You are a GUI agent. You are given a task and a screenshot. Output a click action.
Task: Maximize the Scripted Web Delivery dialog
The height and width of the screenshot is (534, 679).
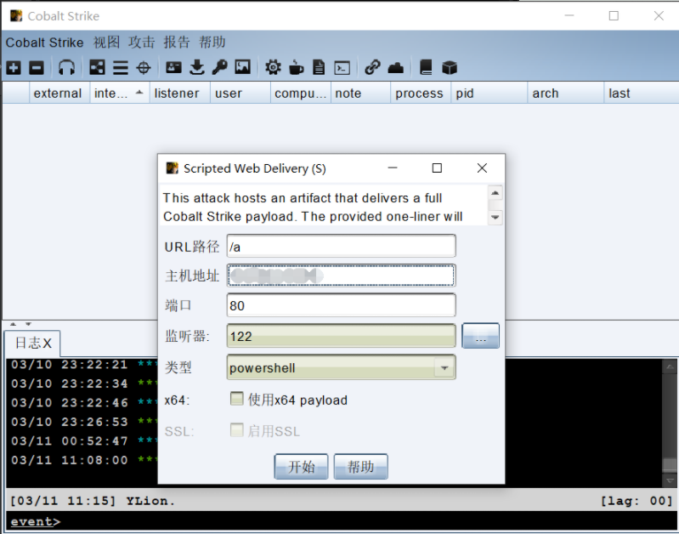437,168
